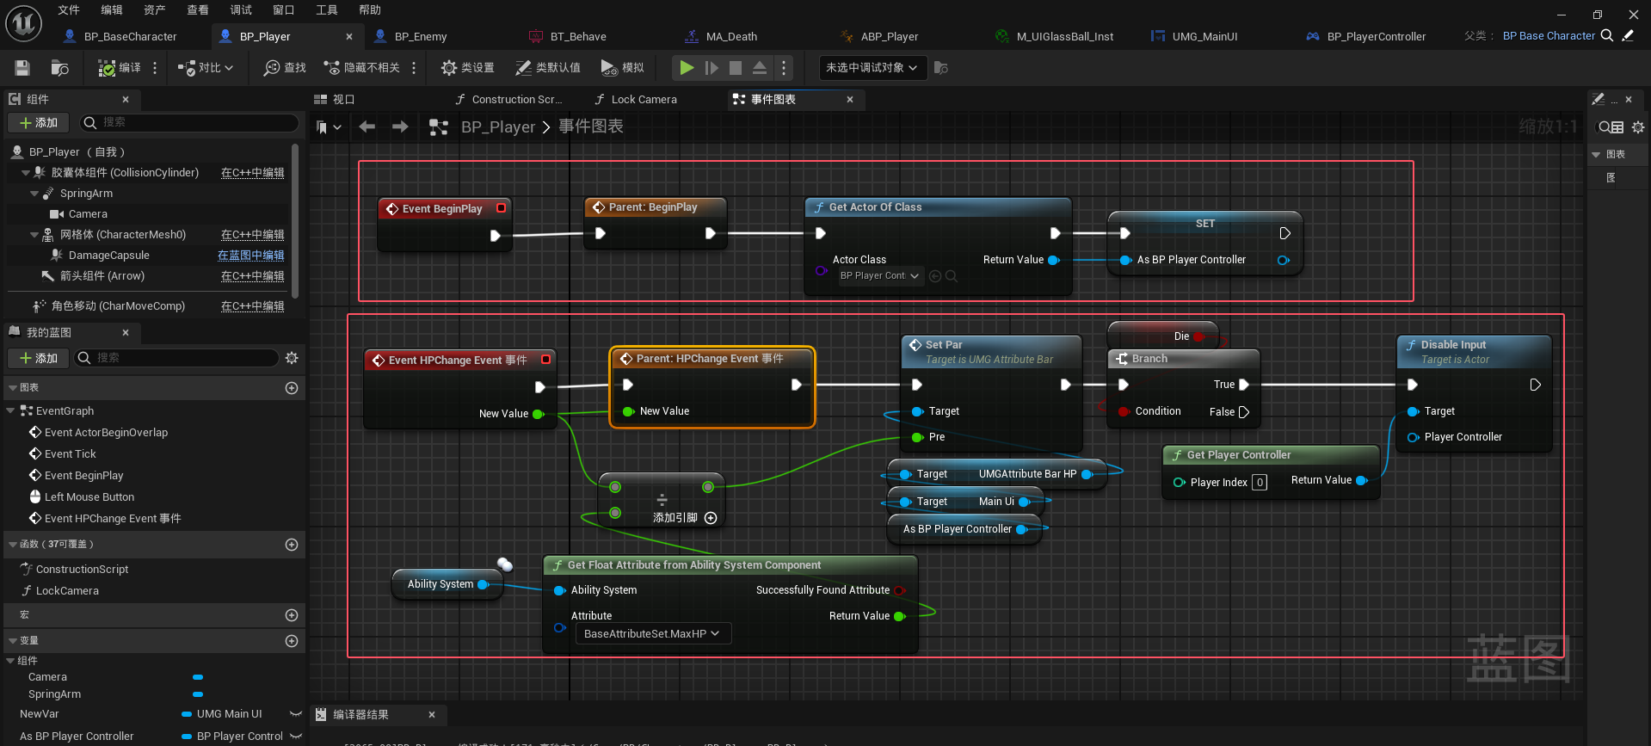This screenshot has height=746, width=1651.
Task: Open BP Player Controller class dropdown
Action: 880,276
